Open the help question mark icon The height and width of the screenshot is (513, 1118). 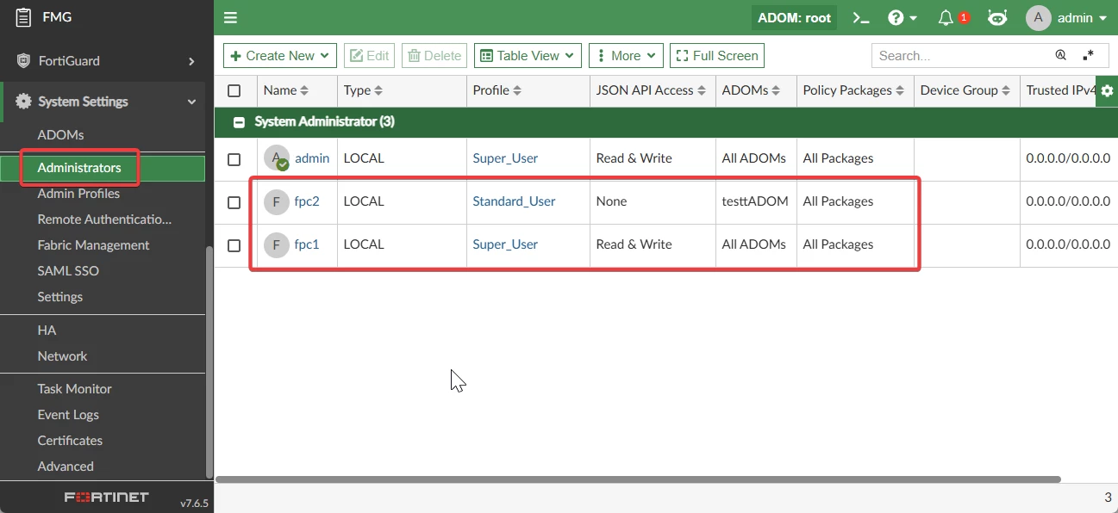896,17
